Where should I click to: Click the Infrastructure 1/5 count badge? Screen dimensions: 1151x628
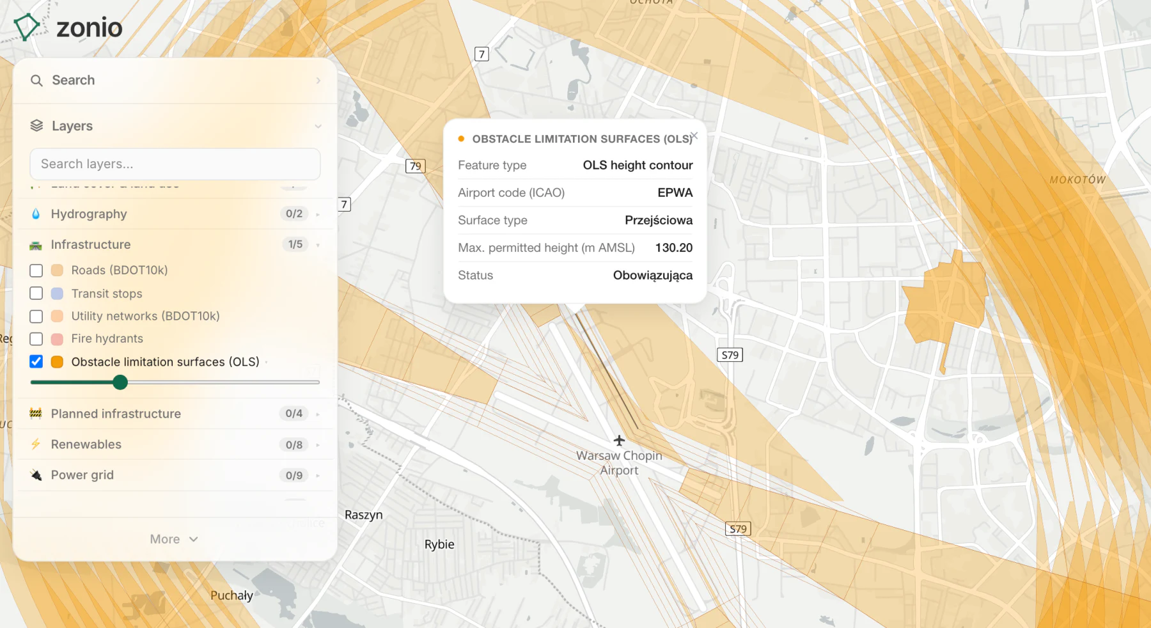[295, 244]
